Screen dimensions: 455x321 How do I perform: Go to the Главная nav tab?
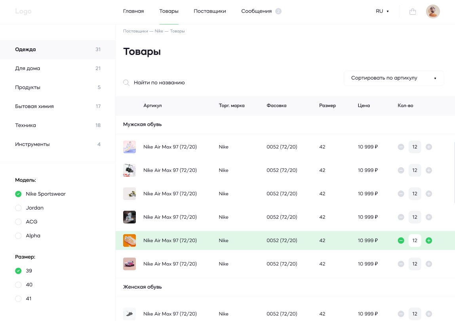133,11
